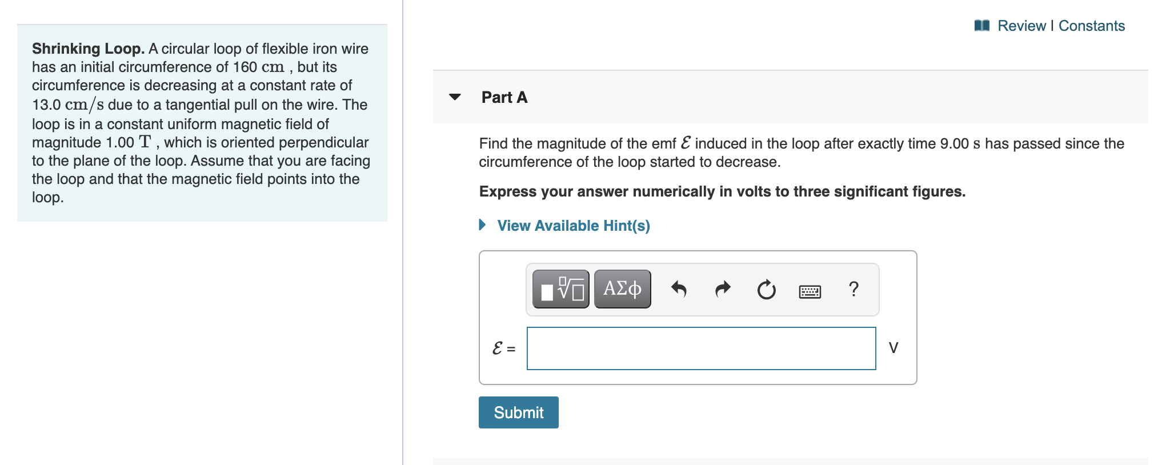Image resolution: width=1162 pixels, height=465 pixels.
Task: Click the Find the magnitude question text
Action: coord(802,153)
